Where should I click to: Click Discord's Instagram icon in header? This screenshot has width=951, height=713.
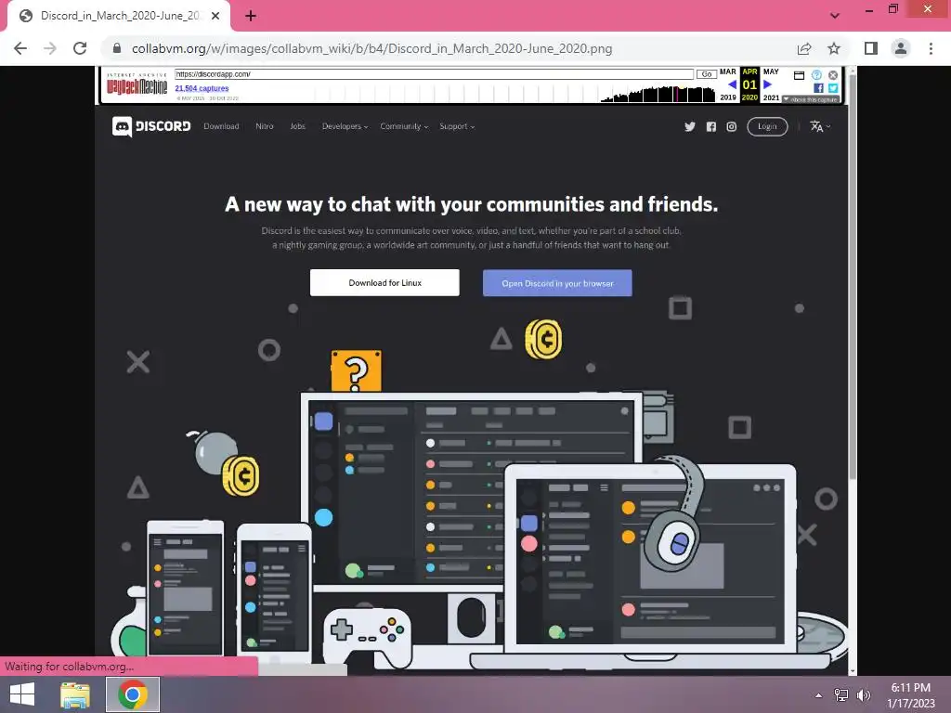[x=732, y=126]
